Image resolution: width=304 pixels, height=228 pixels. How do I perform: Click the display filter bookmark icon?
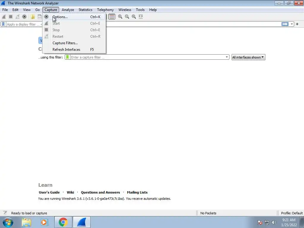[x=3, y=24]
